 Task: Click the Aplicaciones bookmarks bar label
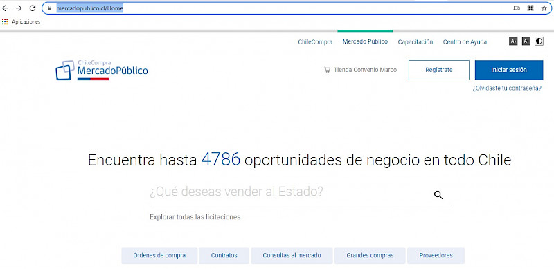(x=26, y=22)
